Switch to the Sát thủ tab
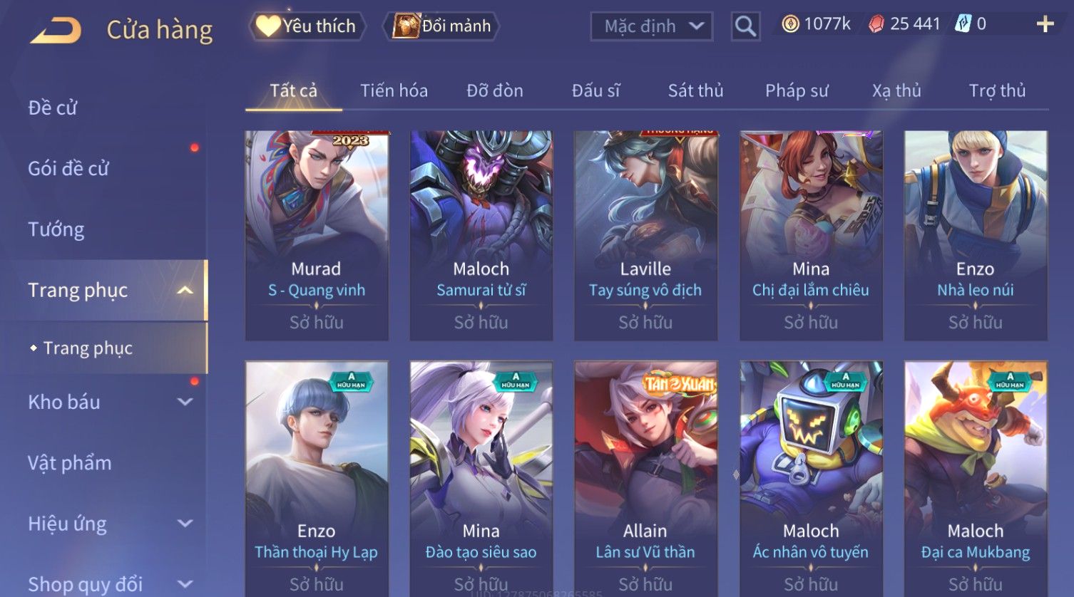Viewport: 1074px width, 597px height. (695, 90)
